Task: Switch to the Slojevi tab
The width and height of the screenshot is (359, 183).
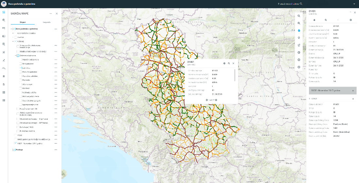Action: coord(23,22)
